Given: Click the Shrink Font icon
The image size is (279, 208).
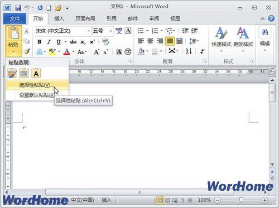Looking at the screenshot, I should 105,52.
